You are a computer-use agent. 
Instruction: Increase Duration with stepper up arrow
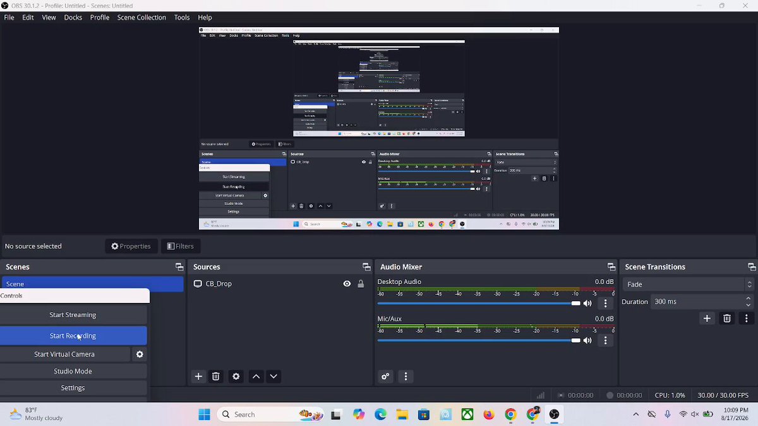749,299
